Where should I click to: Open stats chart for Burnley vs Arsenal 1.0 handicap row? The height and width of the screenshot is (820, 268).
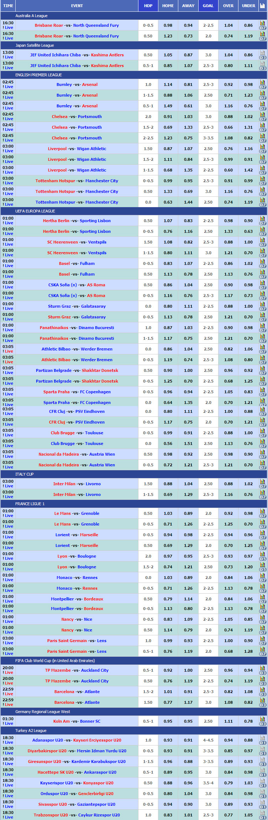(x=263, y=82)
